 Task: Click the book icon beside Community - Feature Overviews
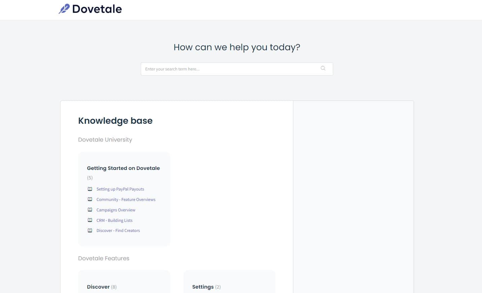[90, 199]
